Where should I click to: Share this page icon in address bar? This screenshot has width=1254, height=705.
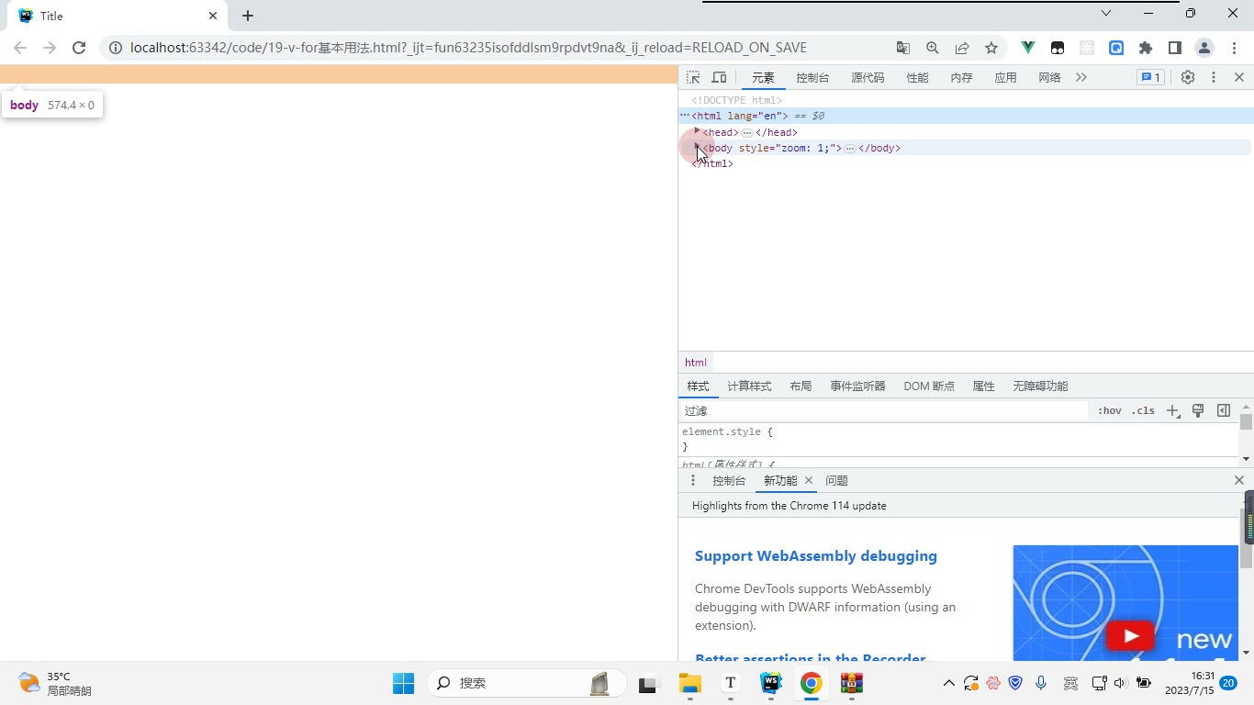pyautogui.click(x=962, y=48)
